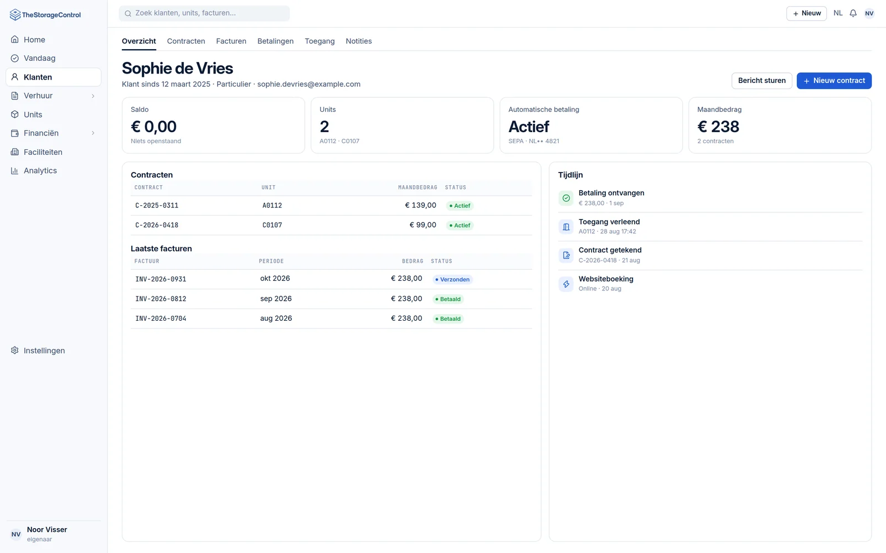This screenshot has height=553, width=886.
Task: Click the Websiteboeking lightning icon
Action: tap(566, 284)
